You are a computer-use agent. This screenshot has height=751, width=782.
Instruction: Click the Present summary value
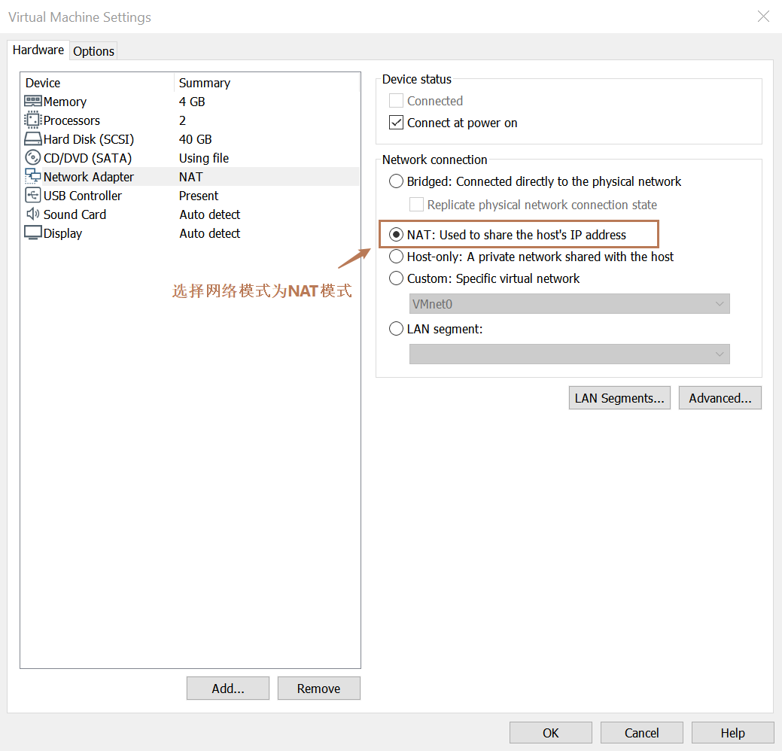click(x=199, y=196)
